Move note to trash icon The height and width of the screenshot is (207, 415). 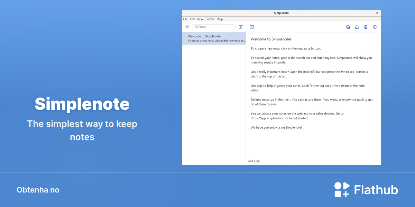pyautogui.click(x=366, y=27)
